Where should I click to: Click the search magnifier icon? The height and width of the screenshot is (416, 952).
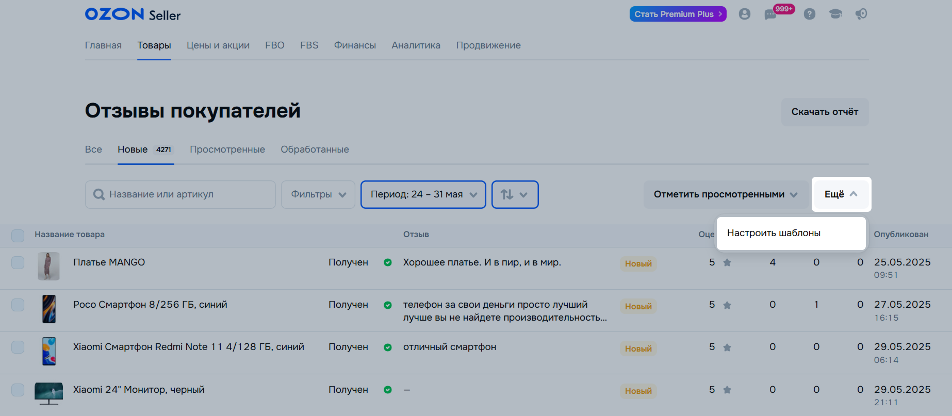(x=99, y=194)
